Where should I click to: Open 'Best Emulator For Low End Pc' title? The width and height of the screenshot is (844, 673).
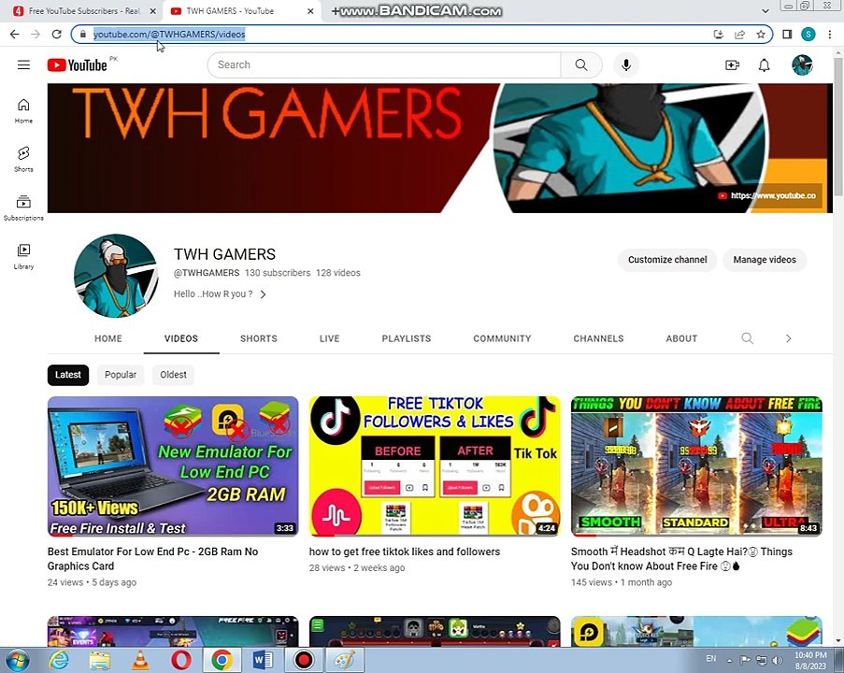point(152,559)
